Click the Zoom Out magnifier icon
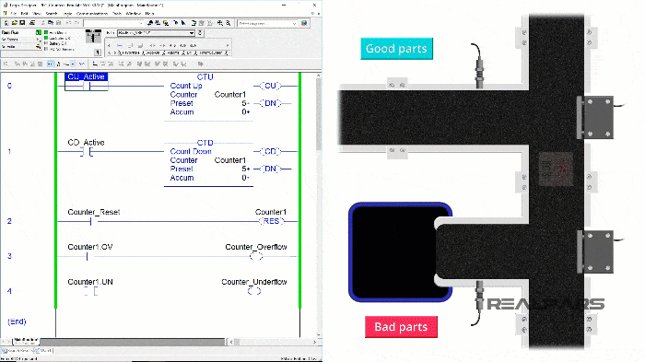645x362 pixels. tap(228, 23)
